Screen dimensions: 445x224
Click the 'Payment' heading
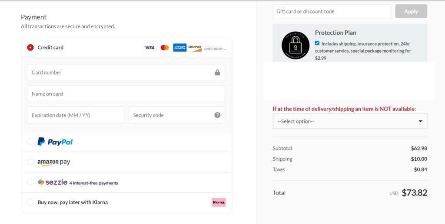[x=33, y=17]
